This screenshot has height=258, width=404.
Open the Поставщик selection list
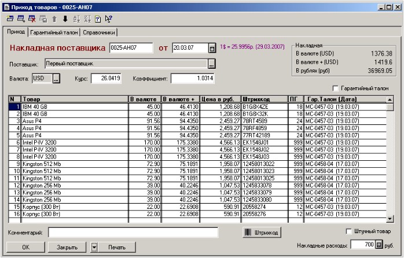tap(212, 64)
